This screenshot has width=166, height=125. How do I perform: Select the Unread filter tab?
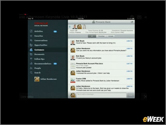click(111, 36)
